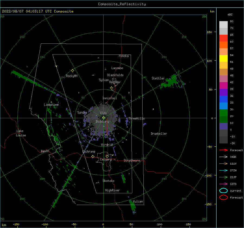Click the Limestone label
The width and height of the screenshot is (244, 228).
[x=51, y=105]
